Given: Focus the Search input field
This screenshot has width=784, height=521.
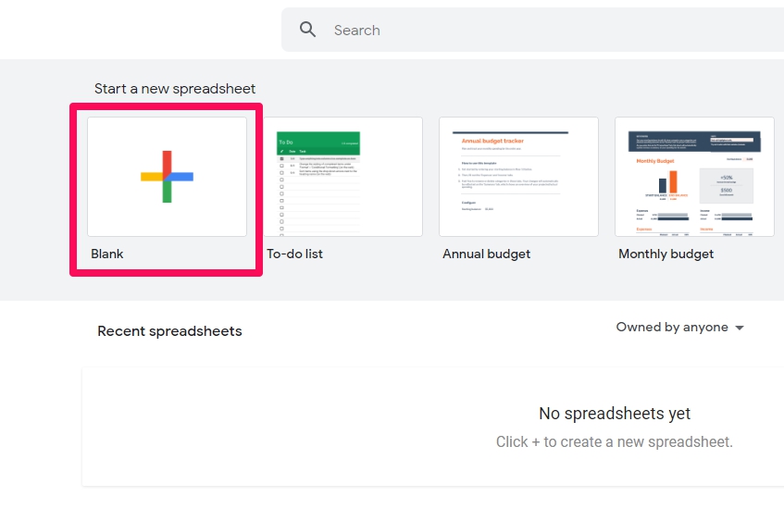Looking at the screenshot, I should tap(532, 30).
